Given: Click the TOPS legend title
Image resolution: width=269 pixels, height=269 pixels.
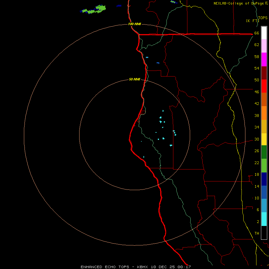Looking at the screenshot, I should click(263, 18).
